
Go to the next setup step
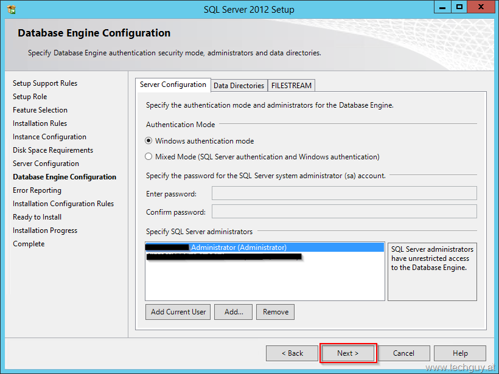(348, 353)
